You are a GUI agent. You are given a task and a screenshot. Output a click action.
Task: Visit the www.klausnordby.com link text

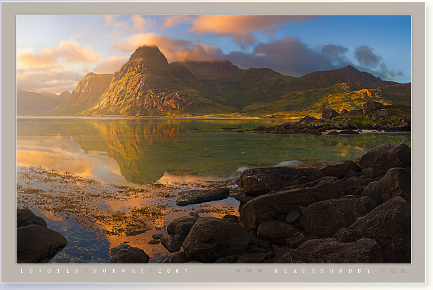321,271
